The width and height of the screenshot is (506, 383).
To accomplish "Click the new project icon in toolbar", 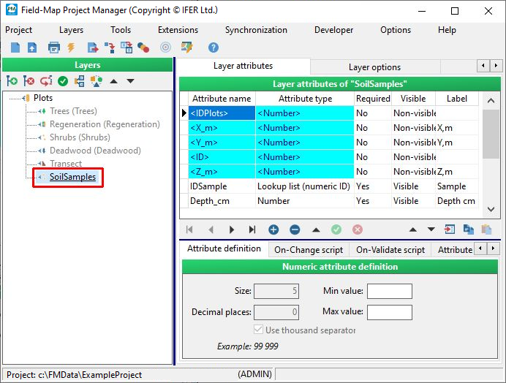I will click(x=15, y=48).
